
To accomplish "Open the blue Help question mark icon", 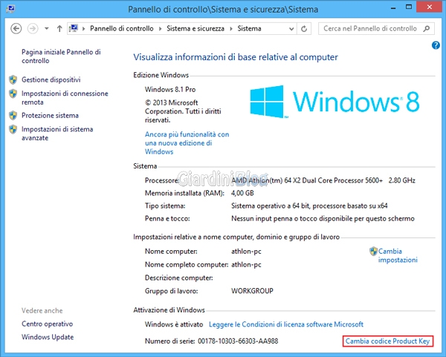I will (436, 45).
